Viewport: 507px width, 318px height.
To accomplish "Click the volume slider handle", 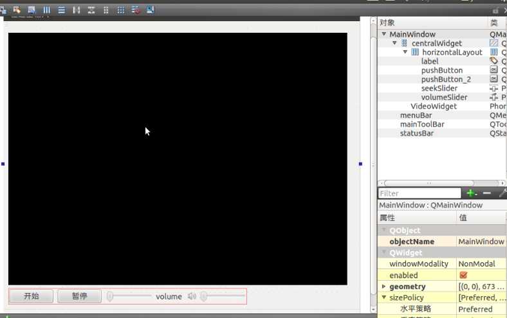I will tap(204, 296).
